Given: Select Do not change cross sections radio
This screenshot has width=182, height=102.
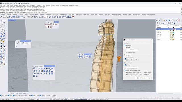Looking at the screenshot, I should pyautogui.click(x=125, y=71).
